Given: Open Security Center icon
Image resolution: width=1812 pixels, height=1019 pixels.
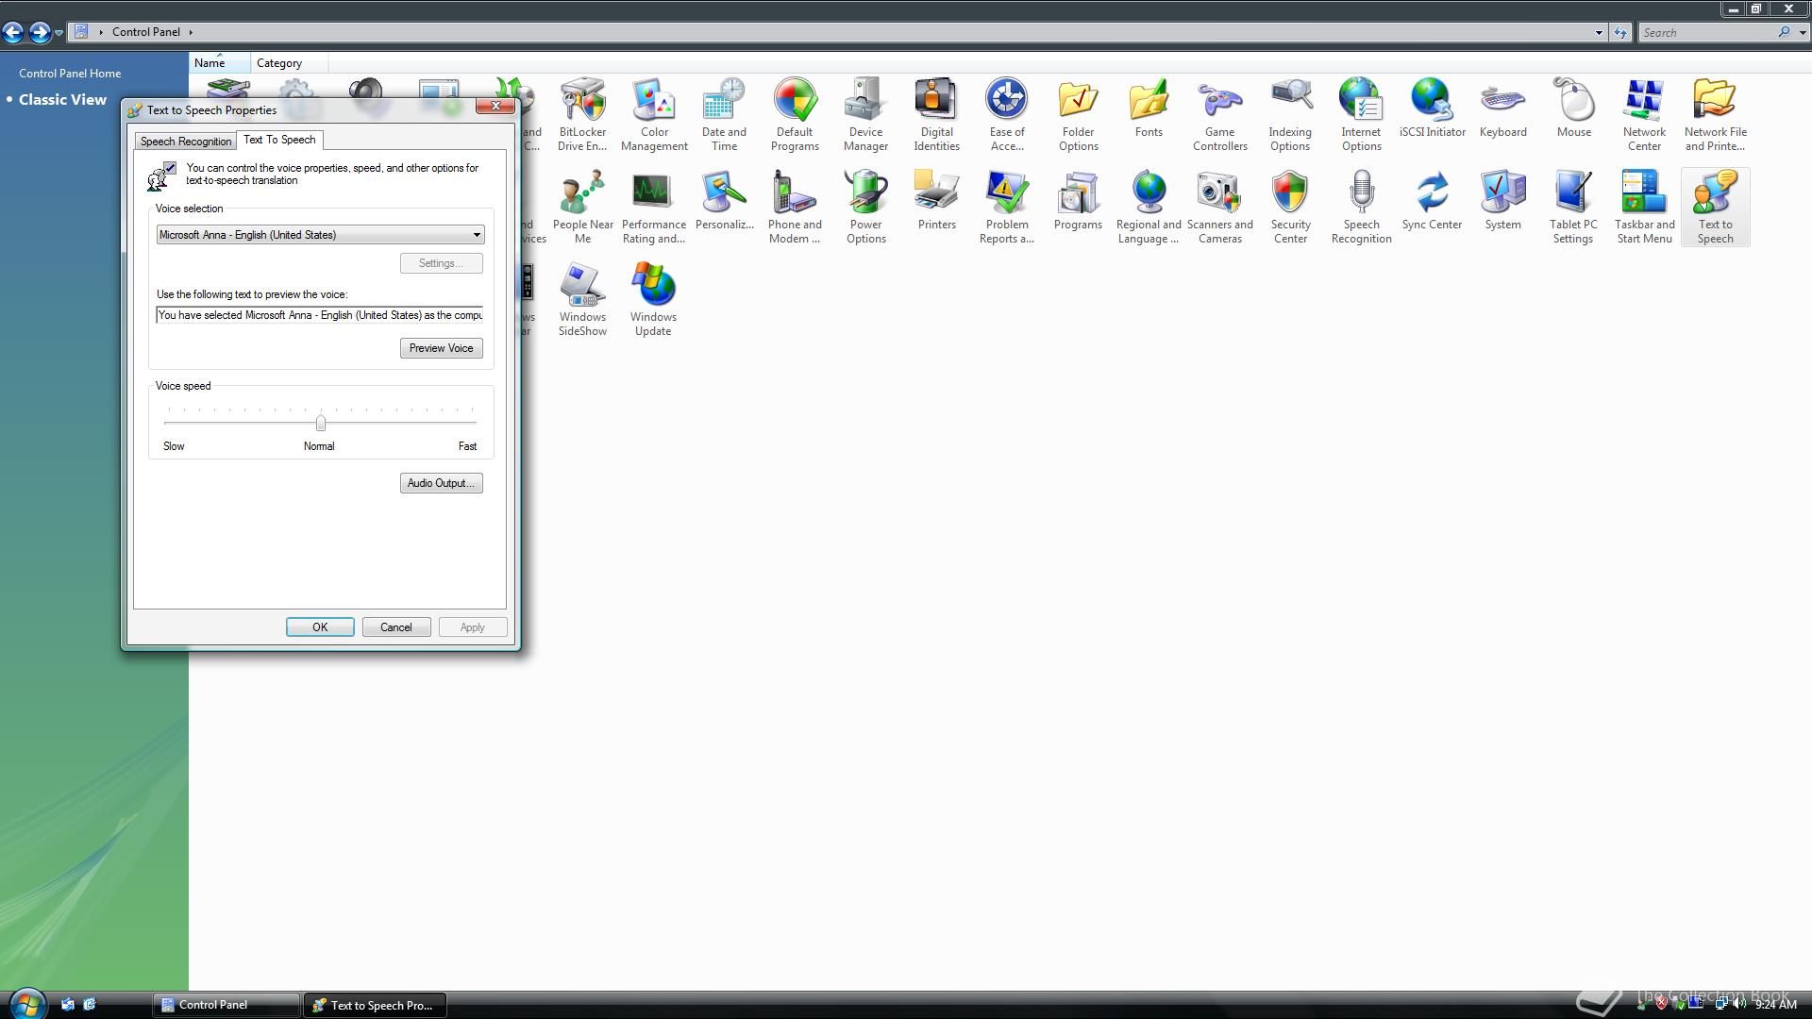Looking at the screenshot, I should [1290, 207].
